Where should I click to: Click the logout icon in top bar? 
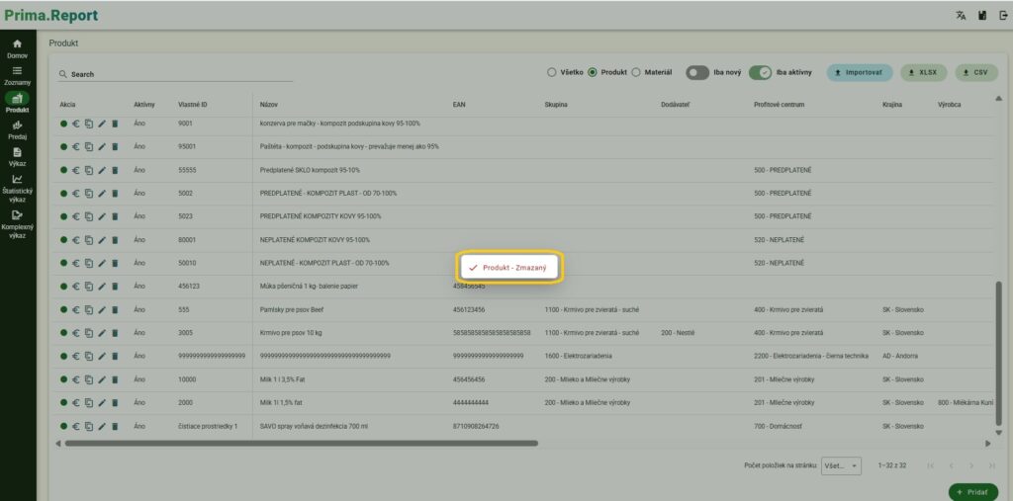[x=1002, y=15]
